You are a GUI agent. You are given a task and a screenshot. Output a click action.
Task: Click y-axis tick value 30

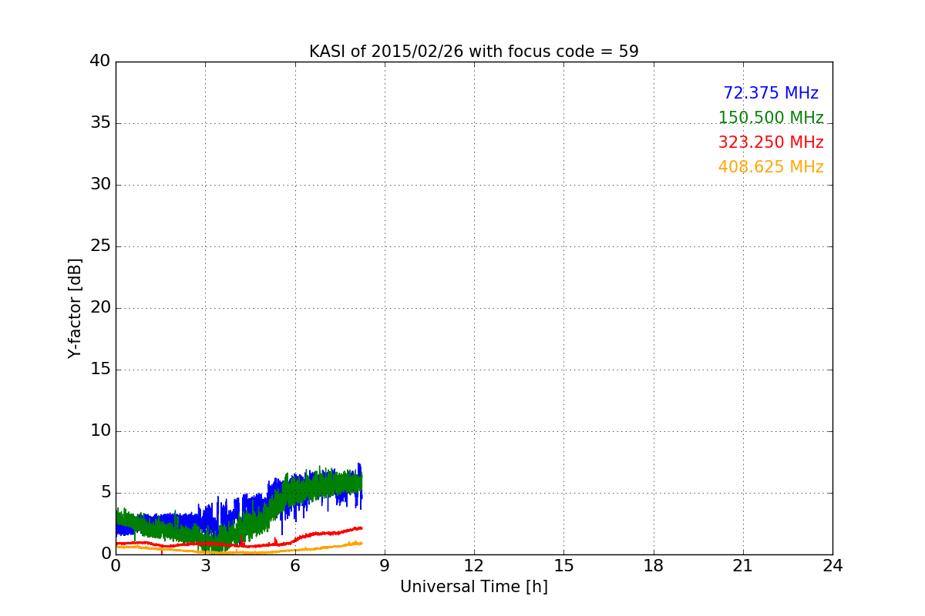[100, 185]
